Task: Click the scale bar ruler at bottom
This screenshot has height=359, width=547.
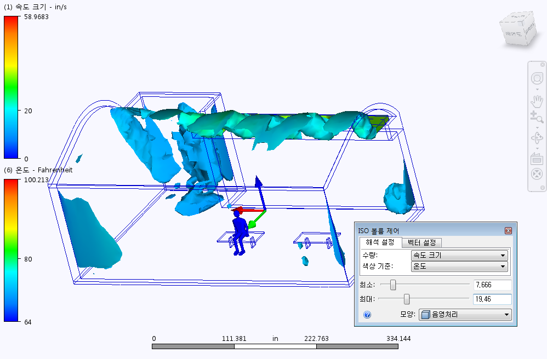Action: point(275,346)
